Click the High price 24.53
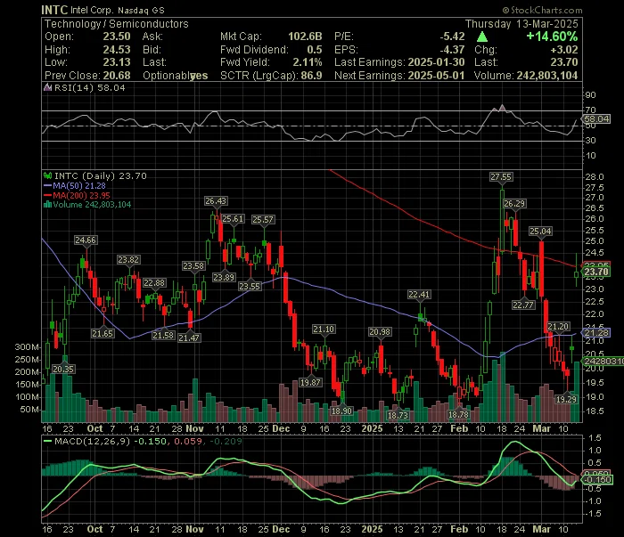Viewport: 624px width, 537px height. point(117,50)
